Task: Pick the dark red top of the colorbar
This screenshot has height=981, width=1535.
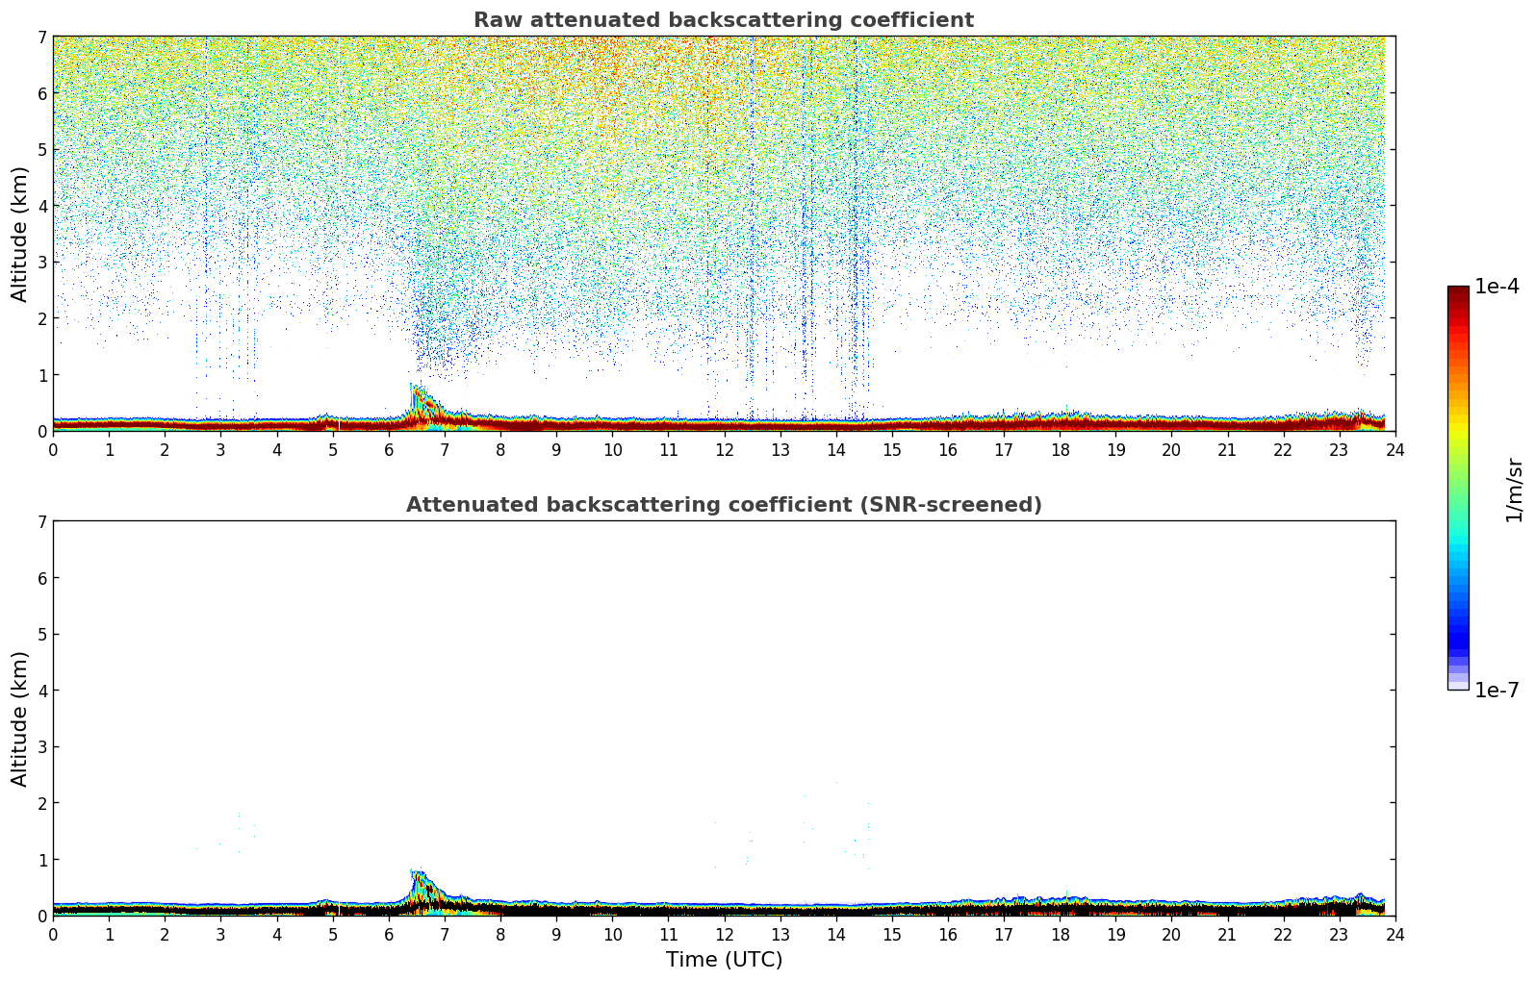Action: pos(1457,292)
